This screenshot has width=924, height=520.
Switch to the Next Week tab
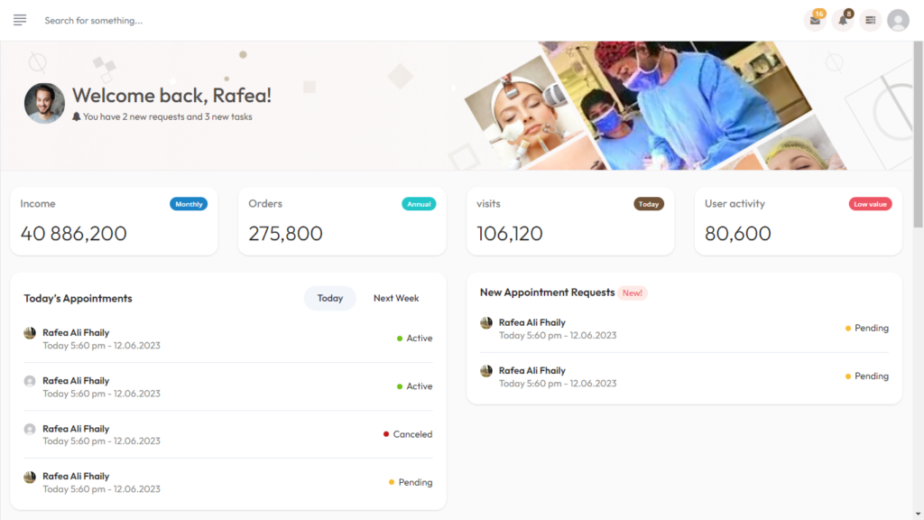396,298
